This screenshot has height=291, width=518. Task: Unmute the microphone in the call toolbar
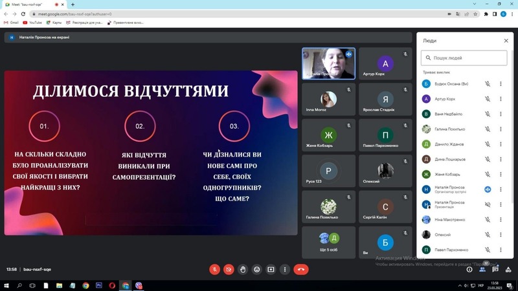[x=214, y=269]
